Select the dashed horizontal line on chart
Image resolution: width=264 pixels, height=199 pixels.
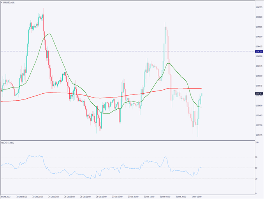click(117, 51)
